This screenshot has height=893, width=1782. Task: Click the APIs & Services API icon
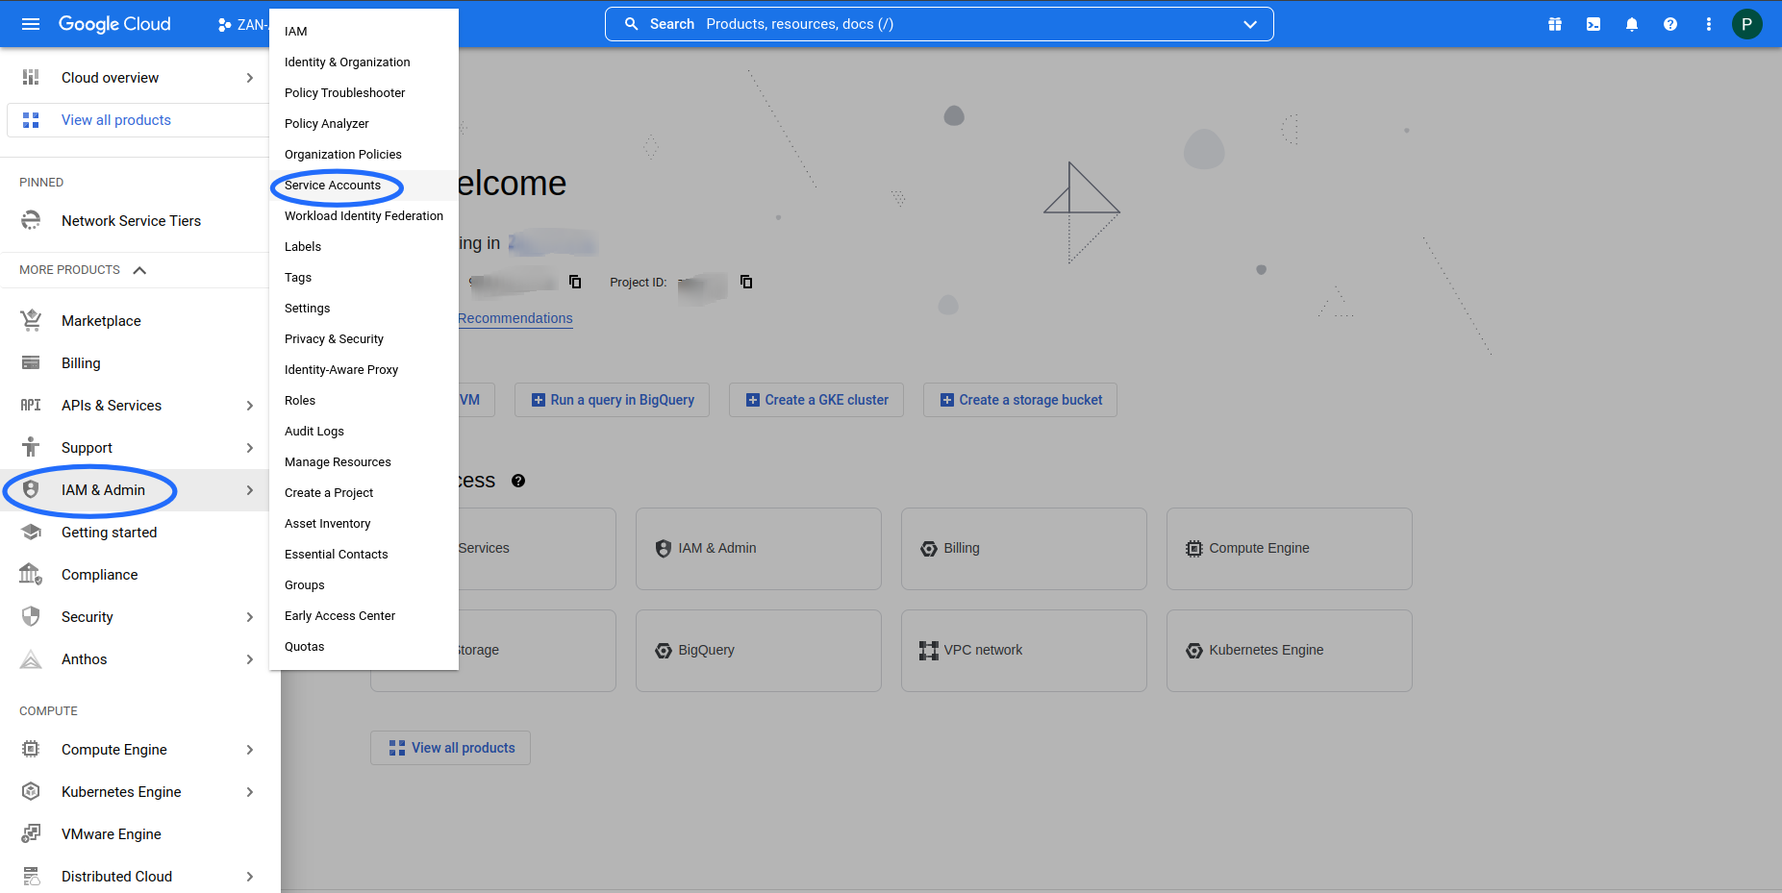(31, 405)
